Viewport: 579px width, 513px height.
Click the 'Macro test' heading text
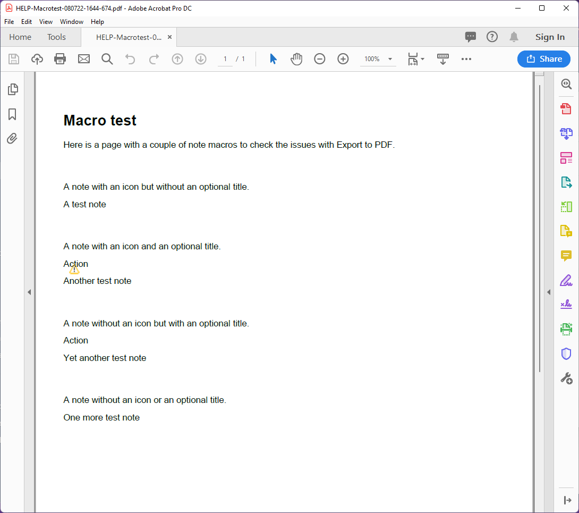coord(100,121)
